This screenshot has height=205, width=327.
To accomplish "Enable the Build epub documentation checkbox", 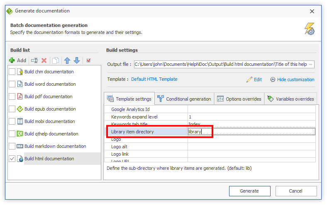I will pos(12,109).
